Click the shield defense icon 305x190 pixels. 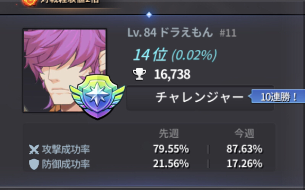tap(34, 164)
